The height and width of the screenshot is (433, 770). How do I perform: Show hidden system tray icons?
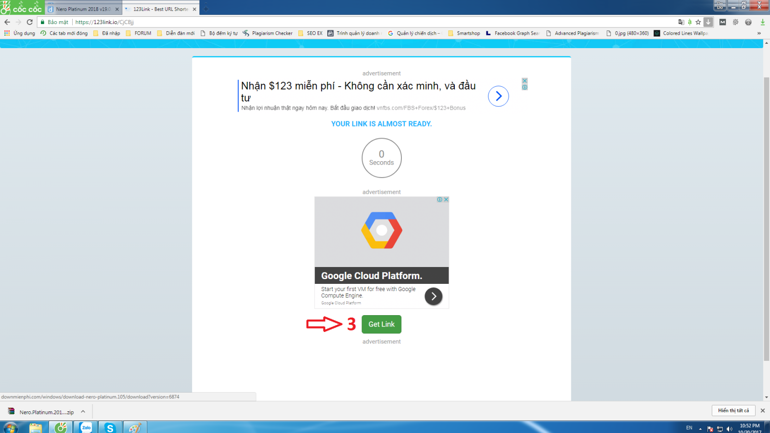(700, 428)
